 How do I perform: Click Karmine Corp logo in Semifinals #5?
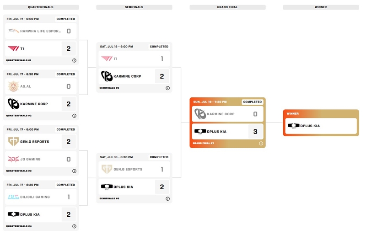coord(107,76)
